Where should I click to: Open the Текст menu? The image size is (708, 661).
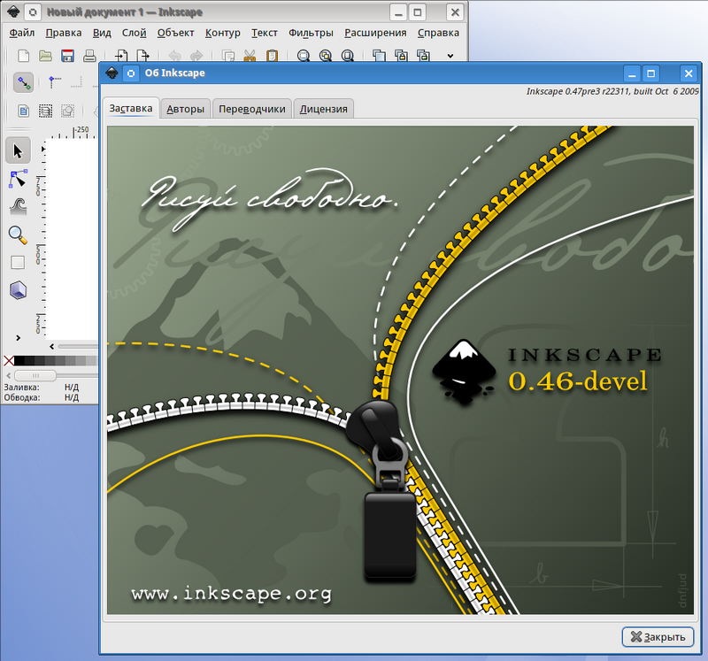tap(265, 33)
